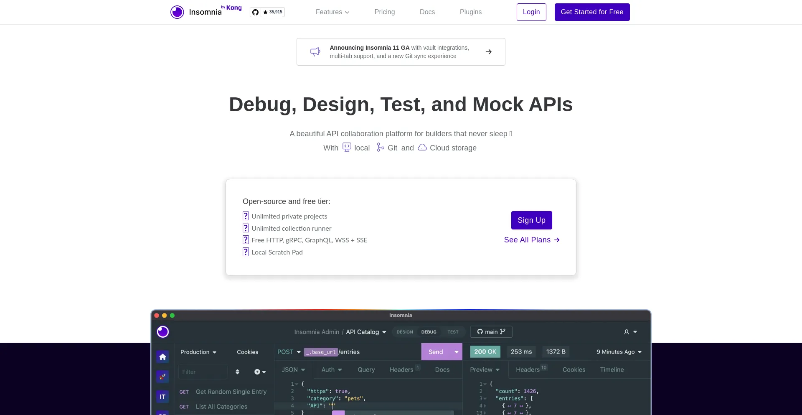Click the checkmark beside Unlimited private projects
Screen dimensions: 802x415
pos(246,216)
